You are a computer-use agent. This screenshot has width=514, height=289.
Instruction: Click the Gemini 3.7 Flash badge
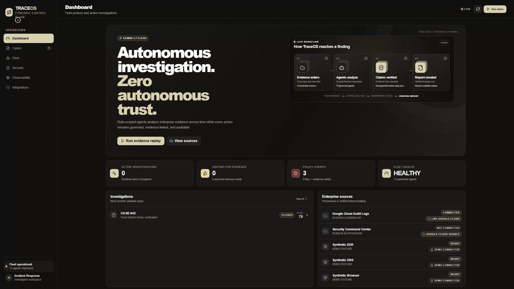[x=133, y=38]
